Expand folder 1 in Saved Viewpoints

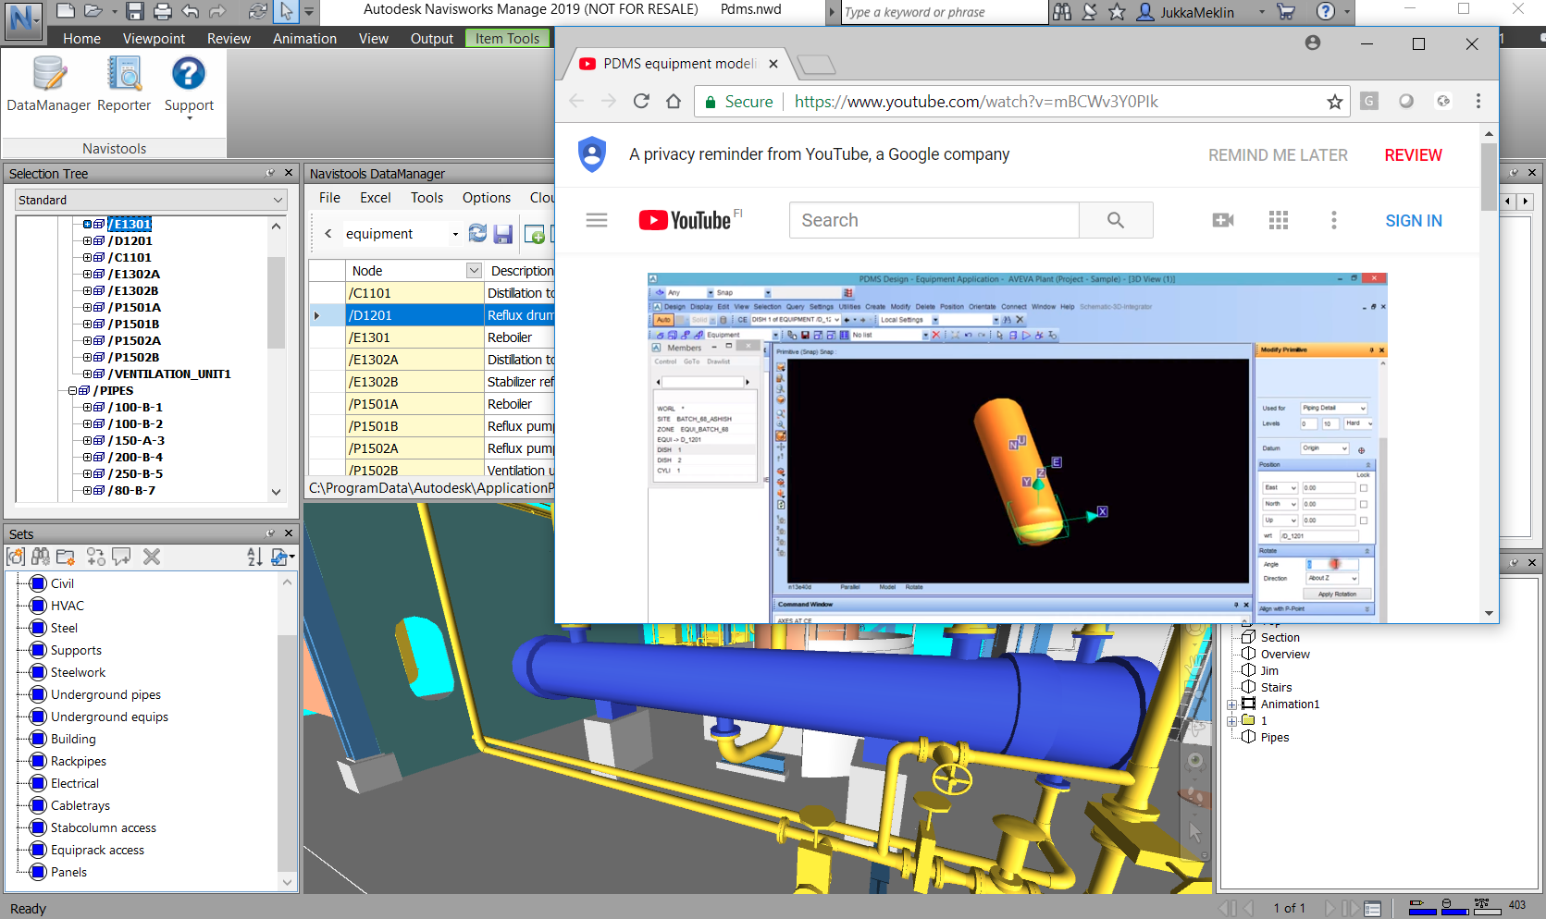click(1232, 721)
